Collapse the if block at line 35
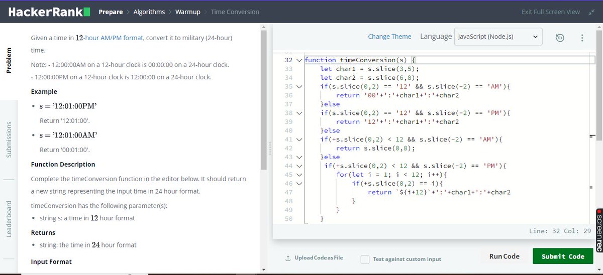Screen dimensions: 603x275 point(299,87)
